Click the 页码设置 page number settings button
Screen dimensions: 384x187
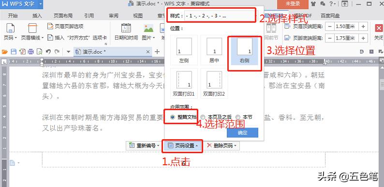[x=183, y=145]
